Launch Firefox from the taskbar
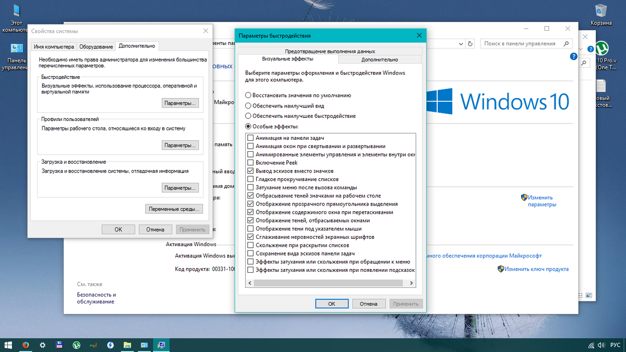This screenshot has width=626, height=352. (x=26, y=345)
